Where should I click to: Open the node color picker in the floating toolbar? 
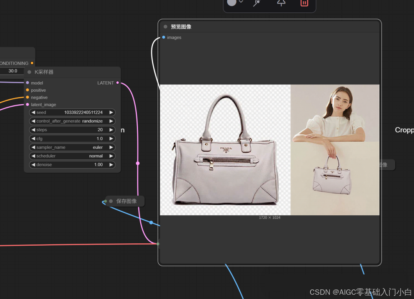[232, 2]
